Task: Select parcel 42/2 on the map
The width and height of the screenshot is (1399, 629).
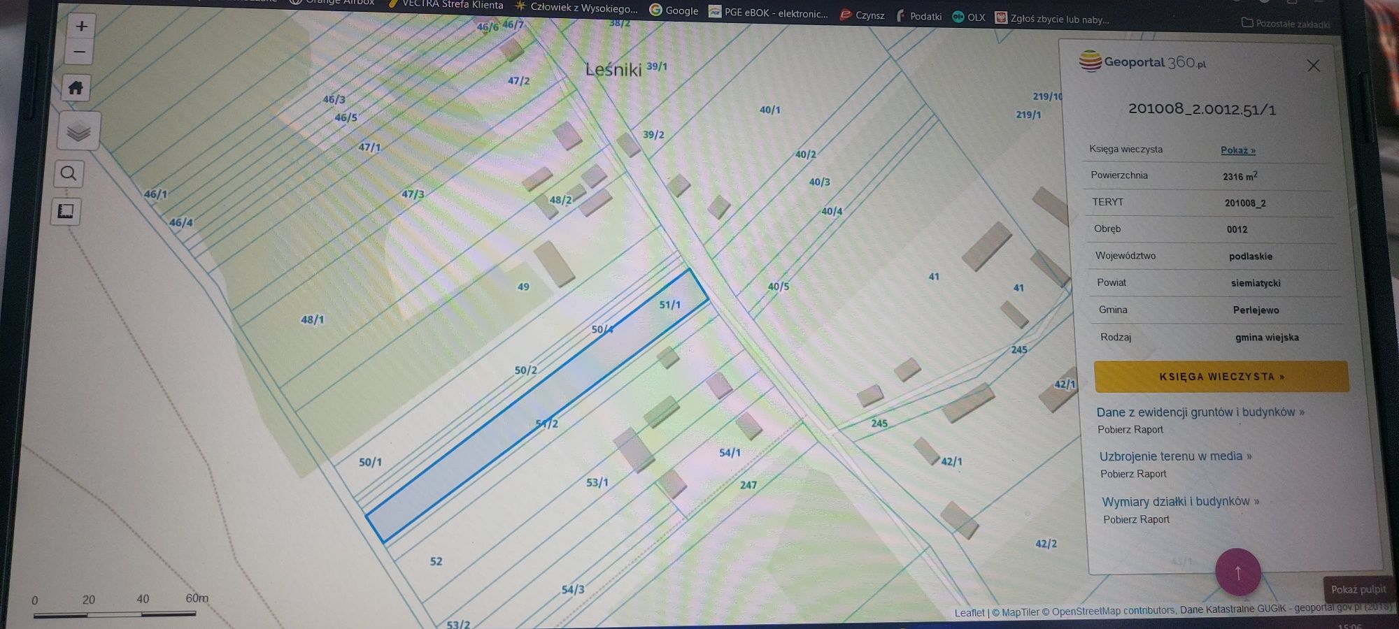Action: click(1046, 544)
